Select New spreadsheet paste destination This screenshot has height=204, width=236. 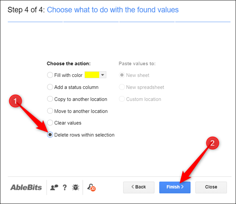pyautogui.click(x=122, y=87)
